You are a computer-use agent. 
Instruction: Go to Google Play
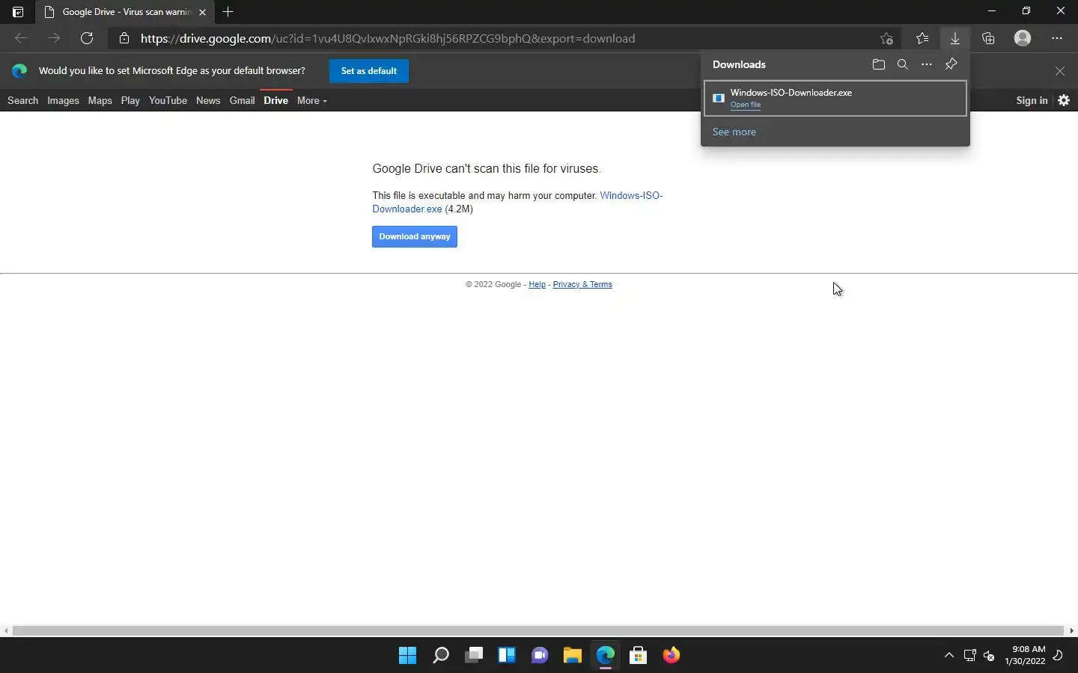point(130,100)
